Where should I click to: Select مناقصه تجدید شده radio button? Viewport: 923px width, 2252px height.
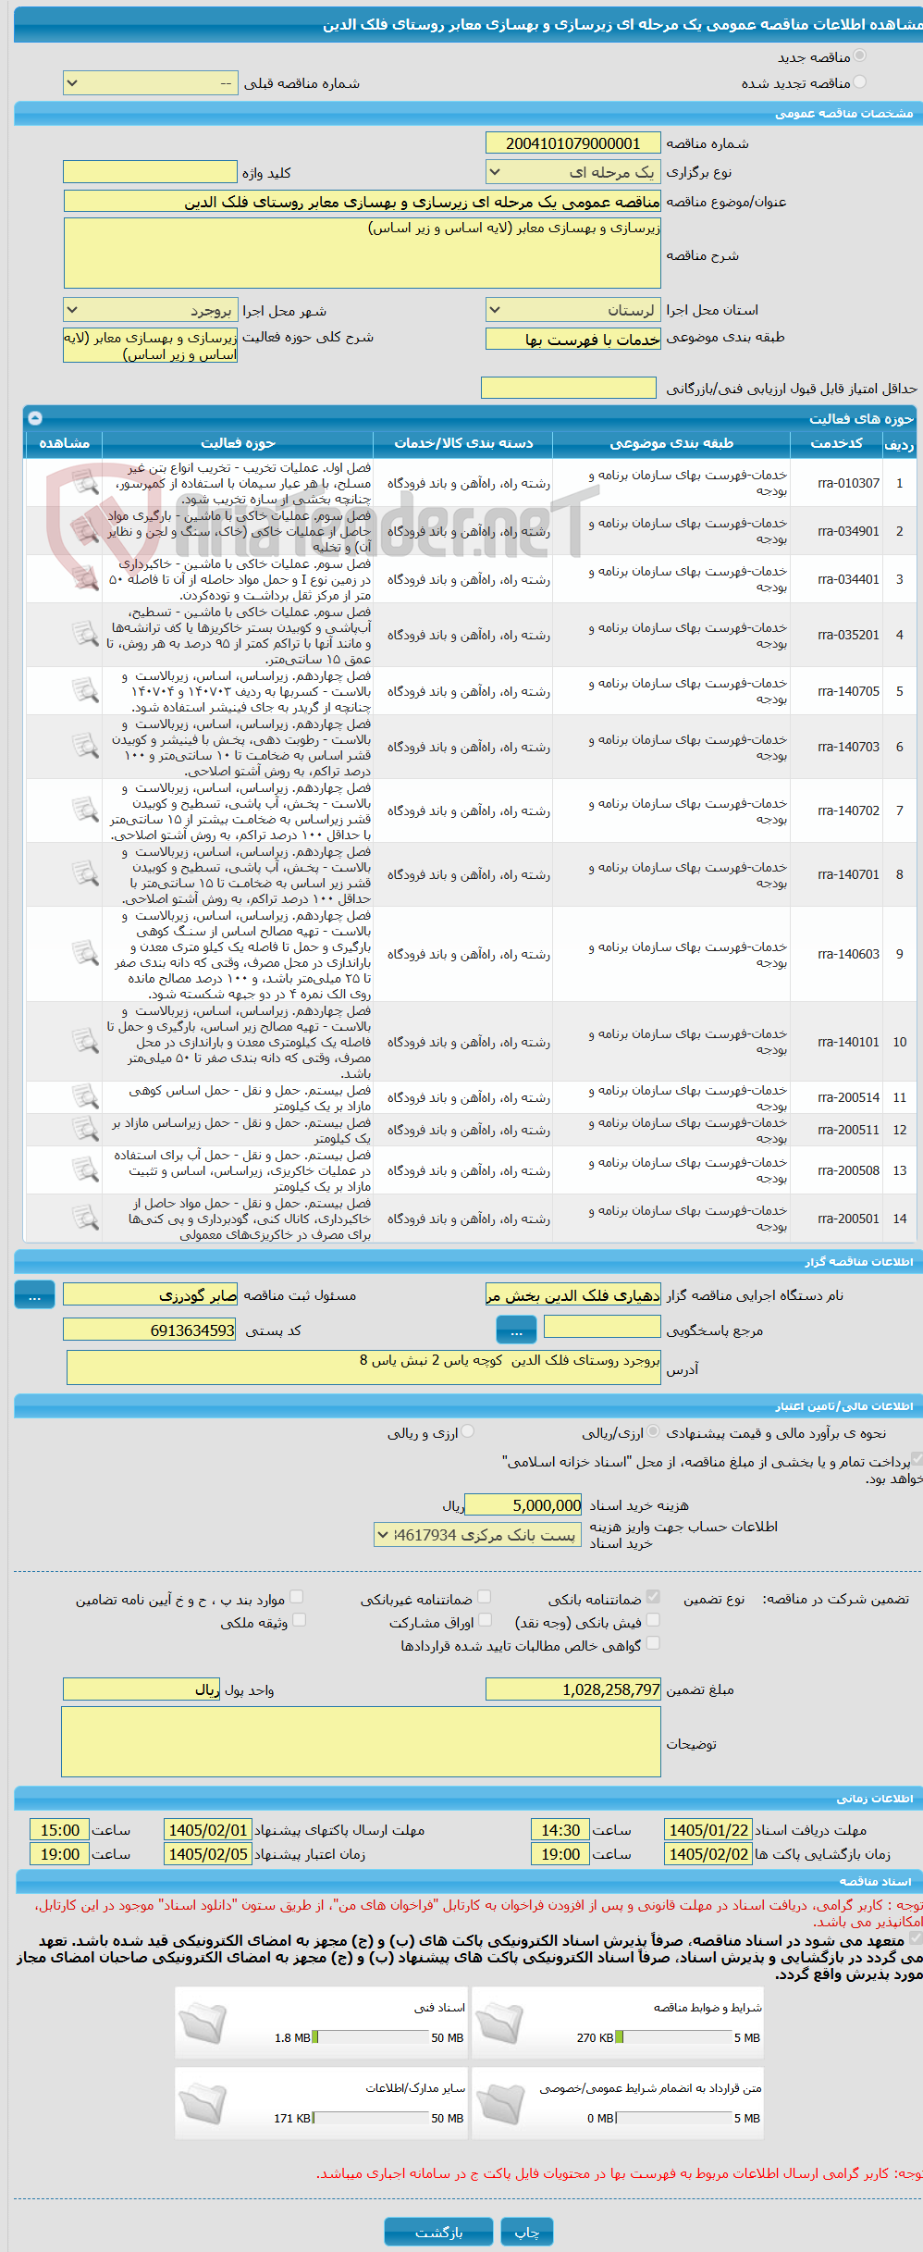tap(860, 82)
